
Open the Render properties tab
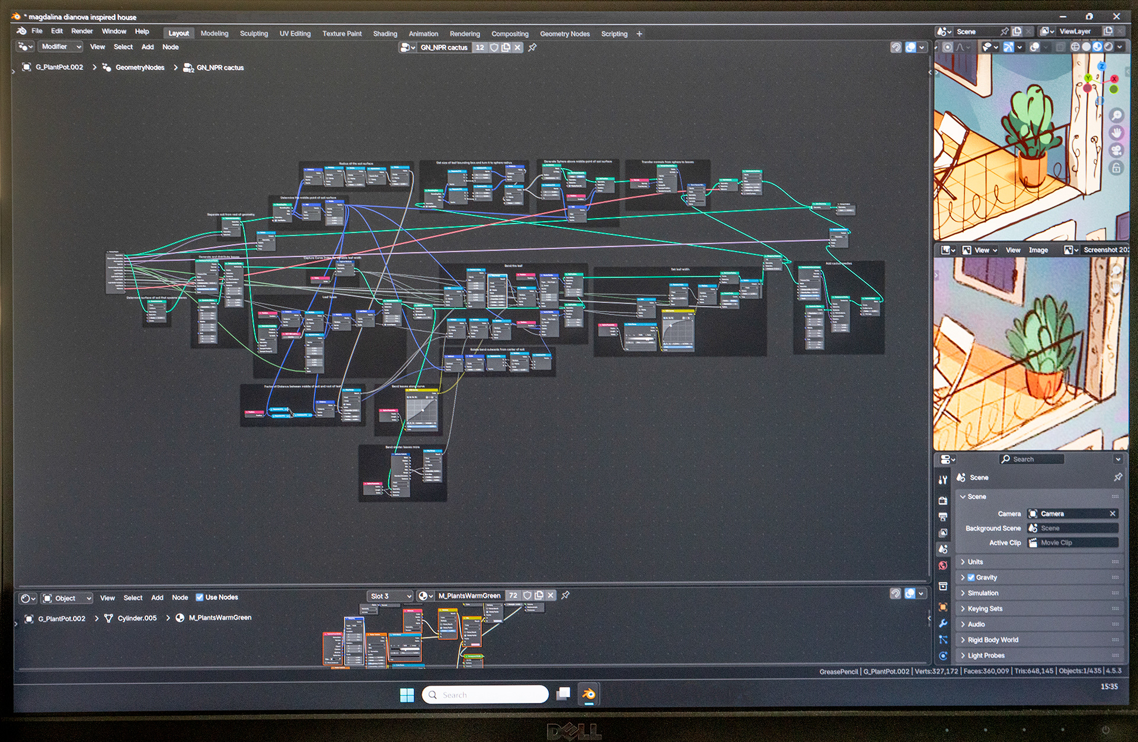click(943, 501)
